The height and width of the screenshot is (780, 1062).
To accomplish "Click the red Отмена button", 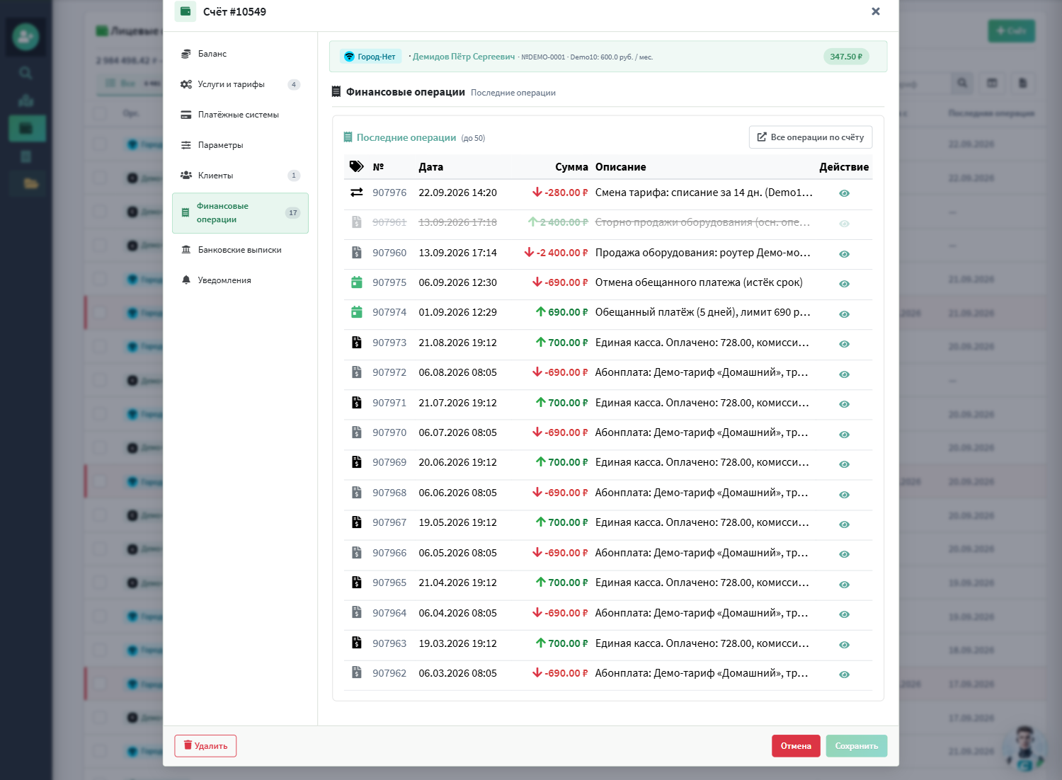I will coord(796,746).
